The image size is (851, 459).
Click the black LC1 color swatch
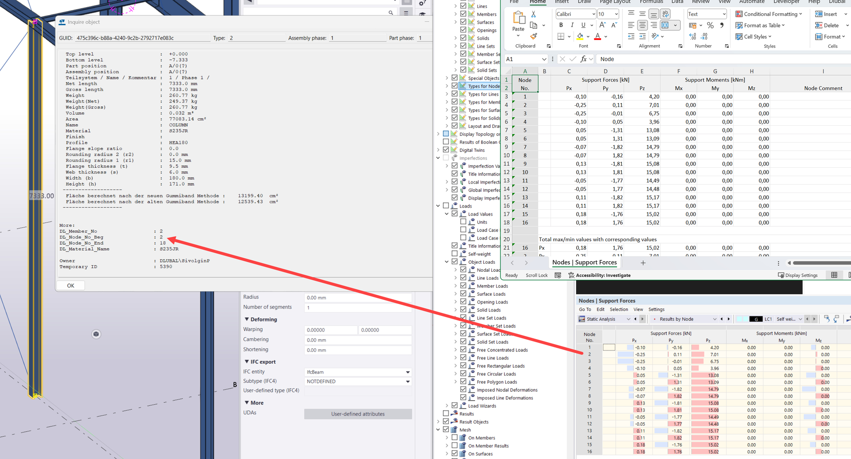pos(755,319)
